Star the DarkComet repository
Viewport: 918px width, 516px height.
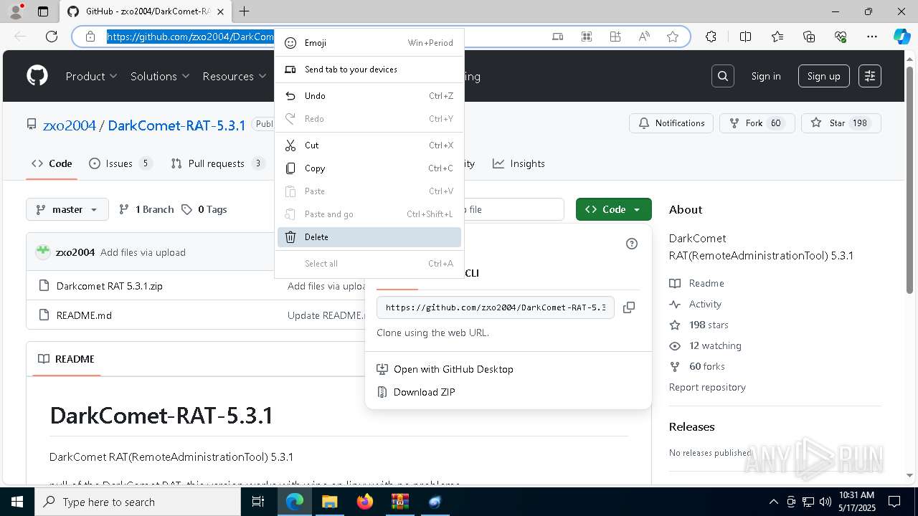(x=841, y=123)
